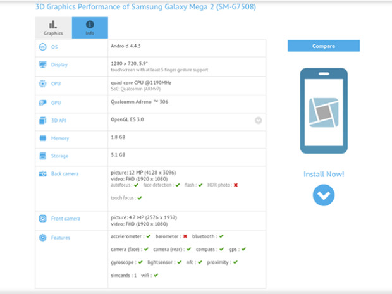
Task: Click the Qualcomm Adreno 306 value
Action: pyautogui.click(x=140, y=102)
